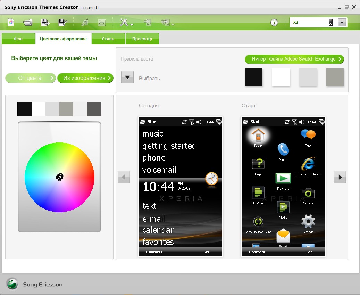Pick the white segment in the palette strip
This screenshot has width=360, height=295.
coord(38,109)
